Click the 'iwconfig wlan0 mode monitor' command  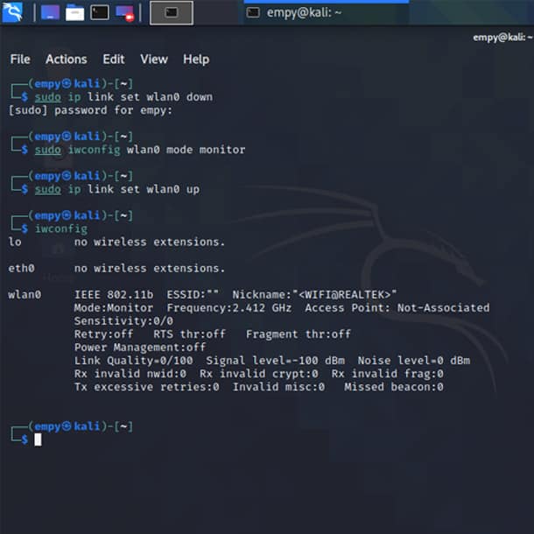(x=157, y=150)
